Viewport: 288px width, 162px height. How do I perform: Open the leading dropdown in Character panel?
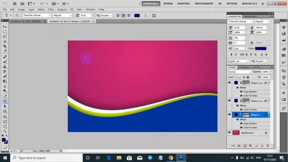[x=268, y=27]
